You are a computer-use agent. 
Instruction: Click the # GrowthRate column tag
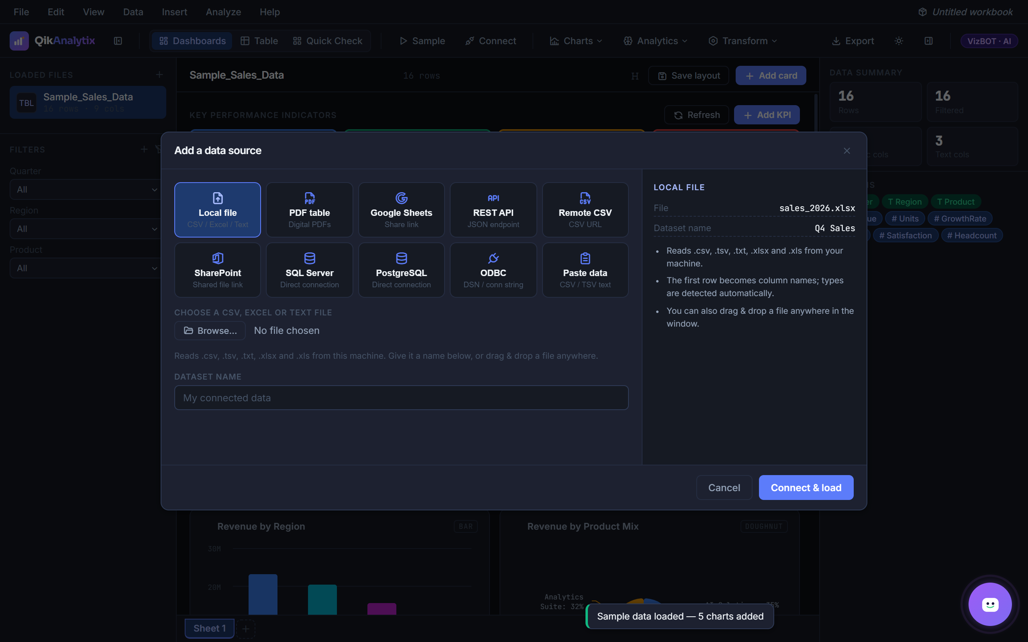tap(960, 219)
